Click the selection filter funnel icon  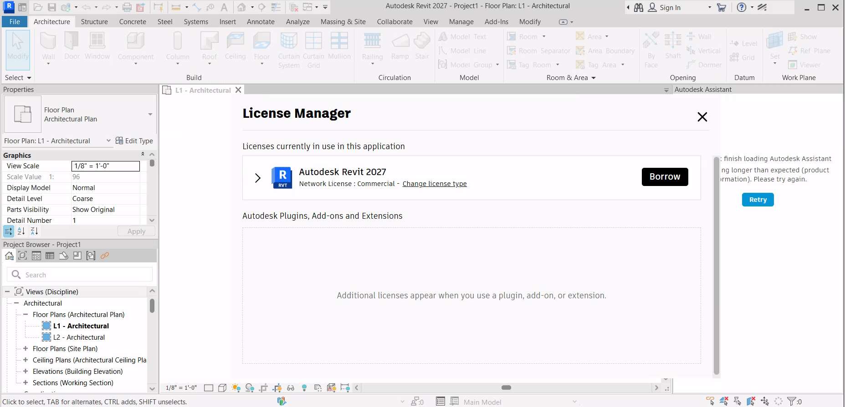pos(792,401)
